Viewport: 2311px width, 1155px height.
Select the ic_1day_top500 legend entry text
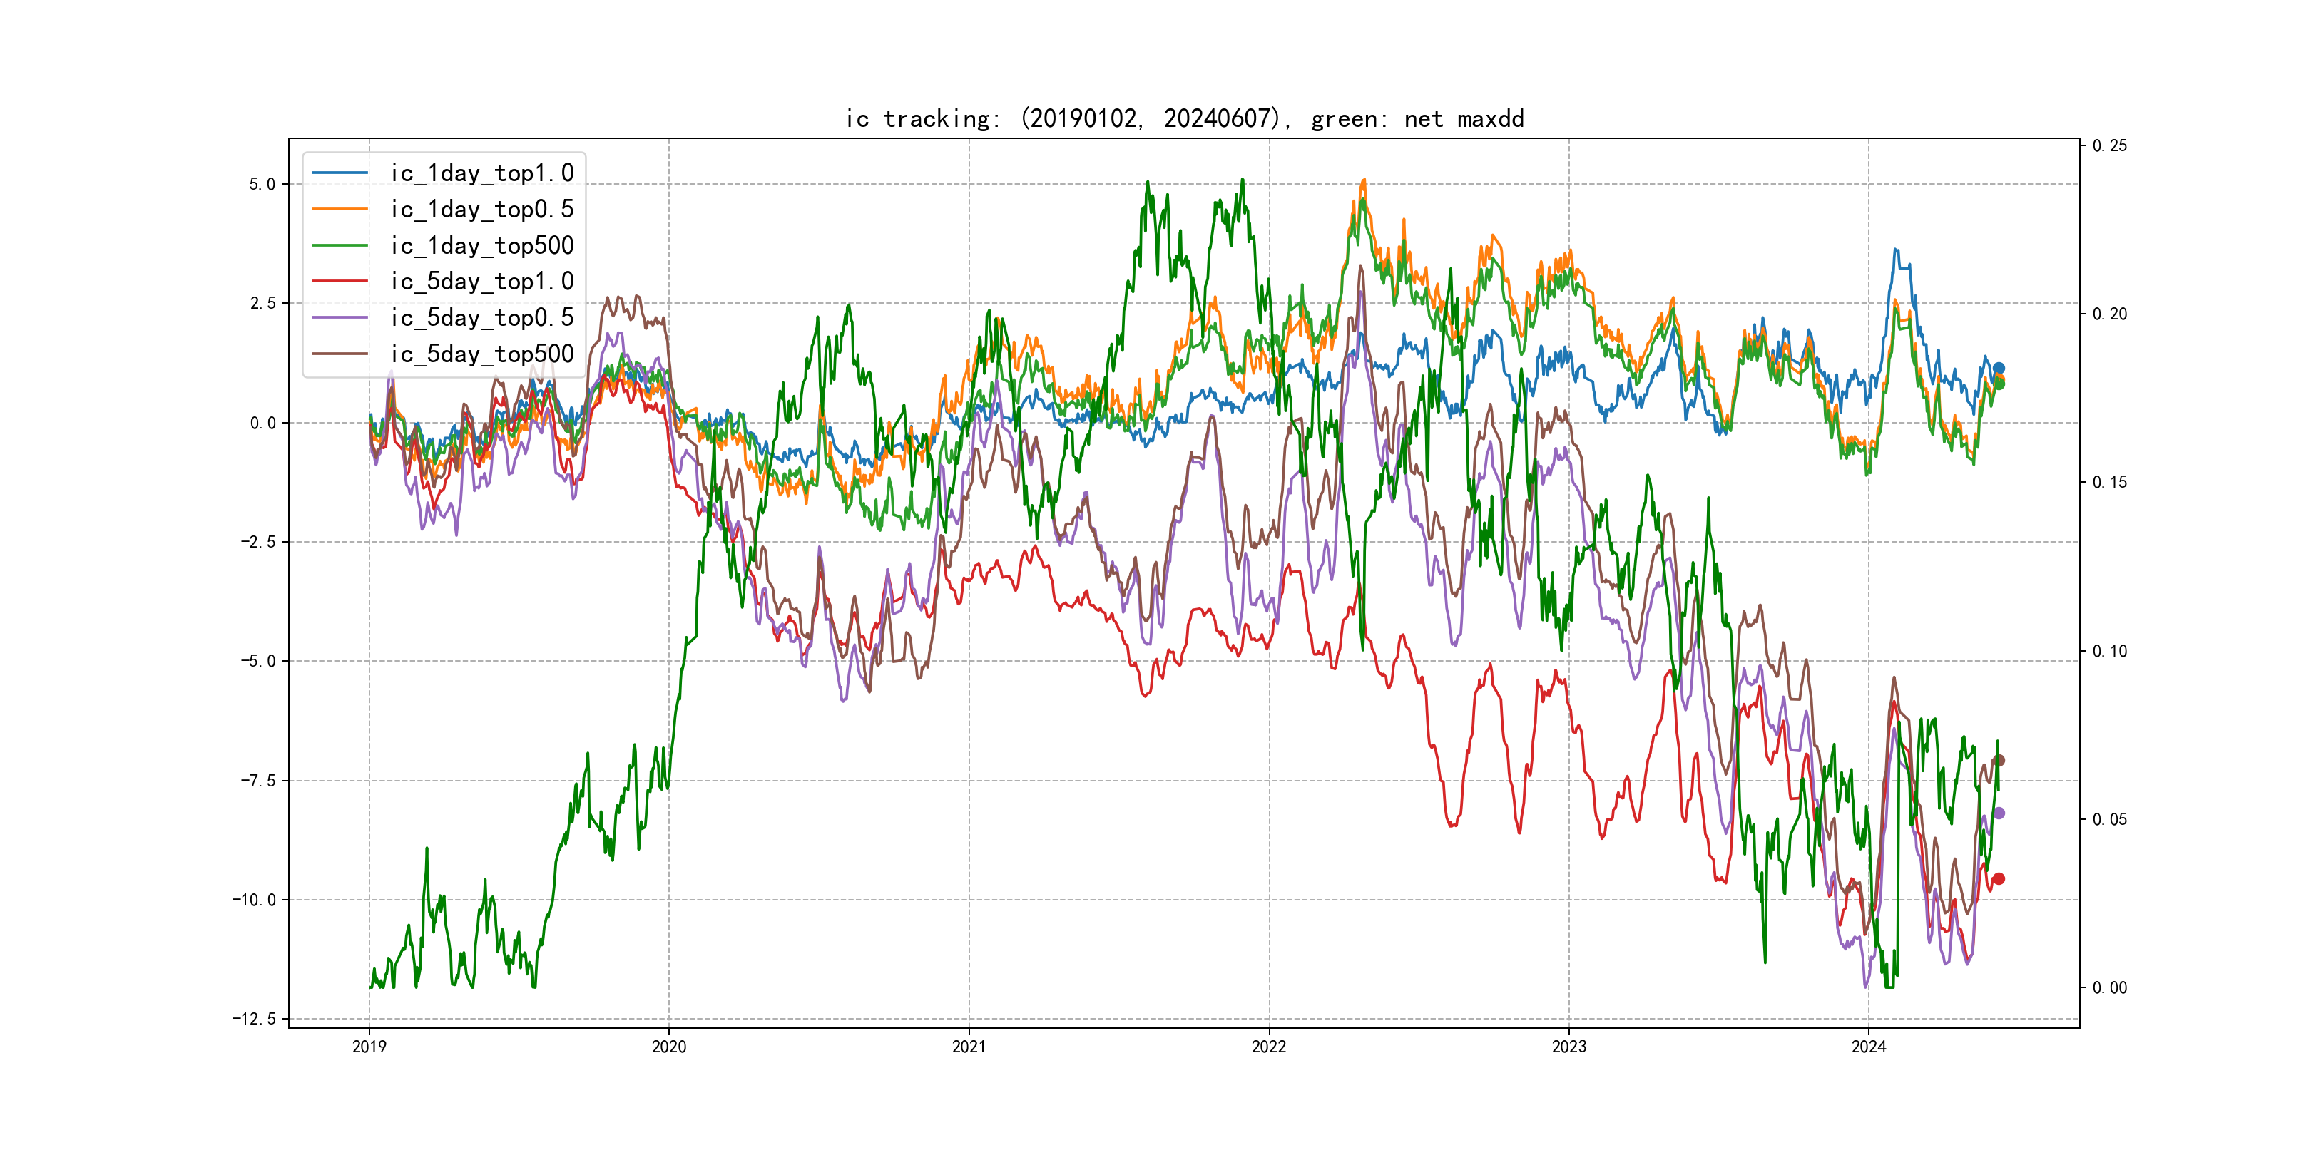481,246
